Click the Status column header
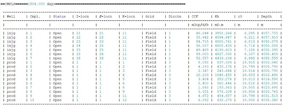The width and height of the screenshot is (284, 107). pos(59,16)
